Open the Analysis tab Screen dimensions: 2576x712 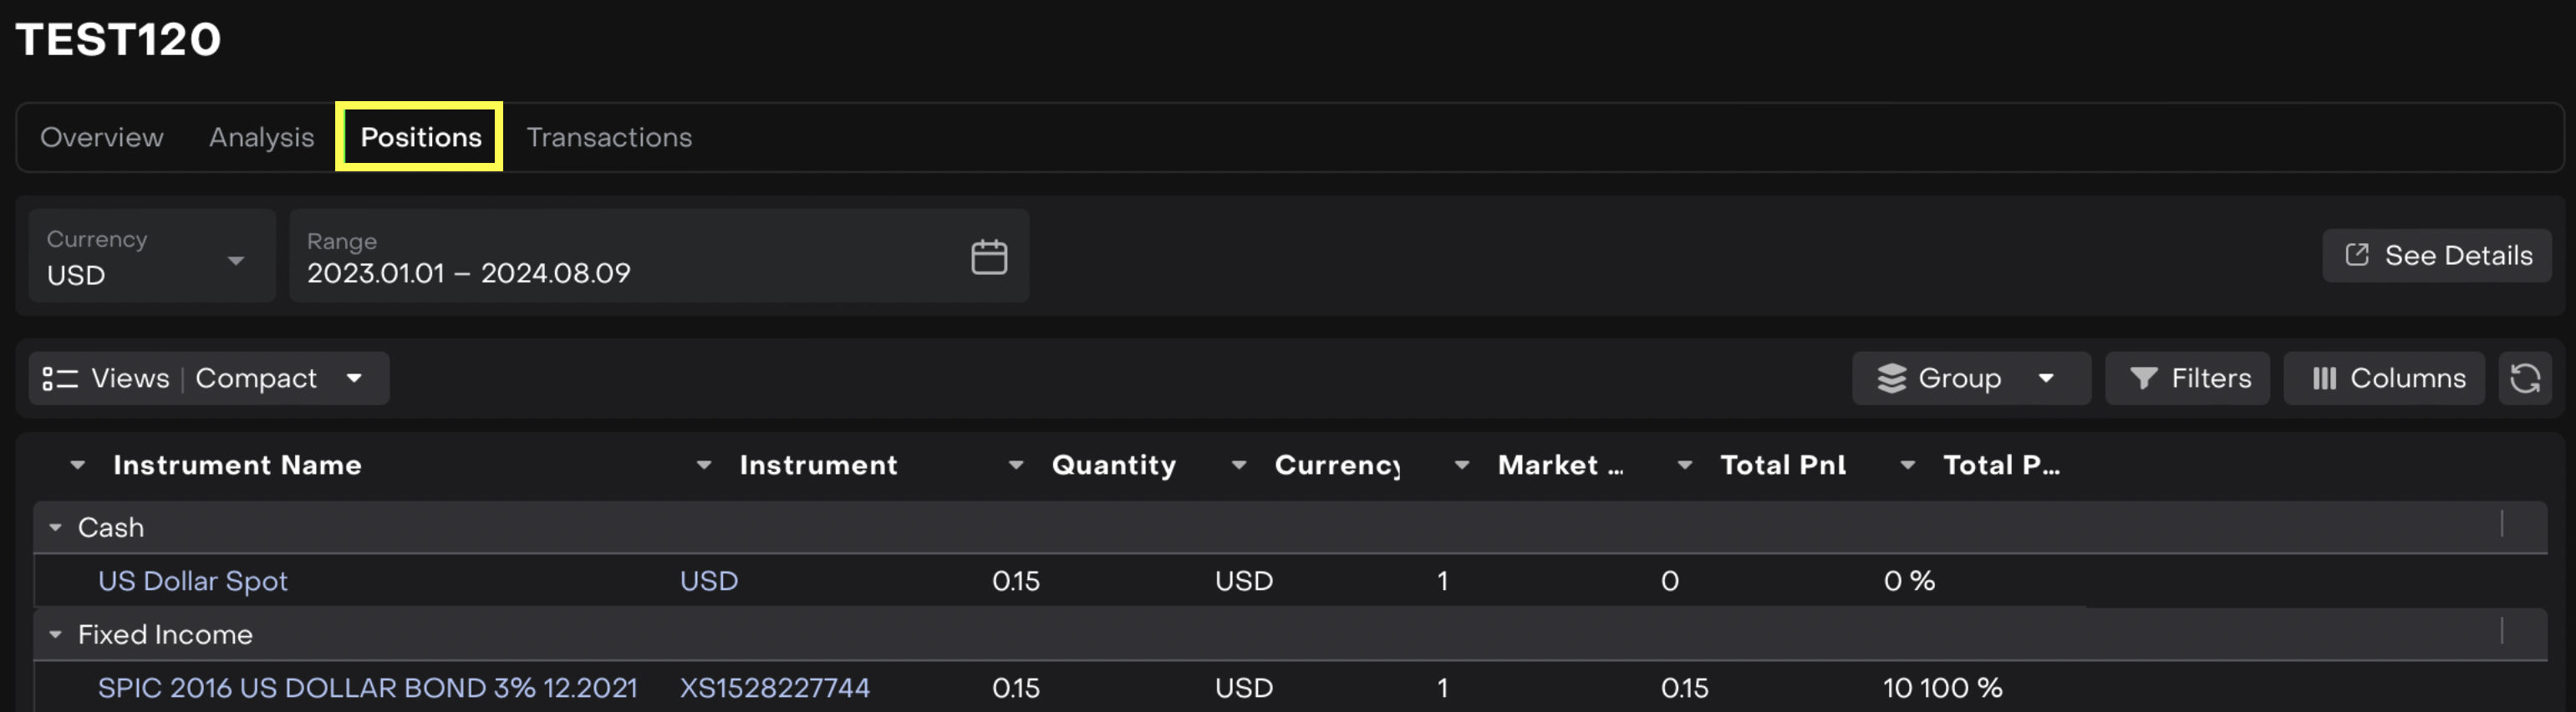click(261, 137)
